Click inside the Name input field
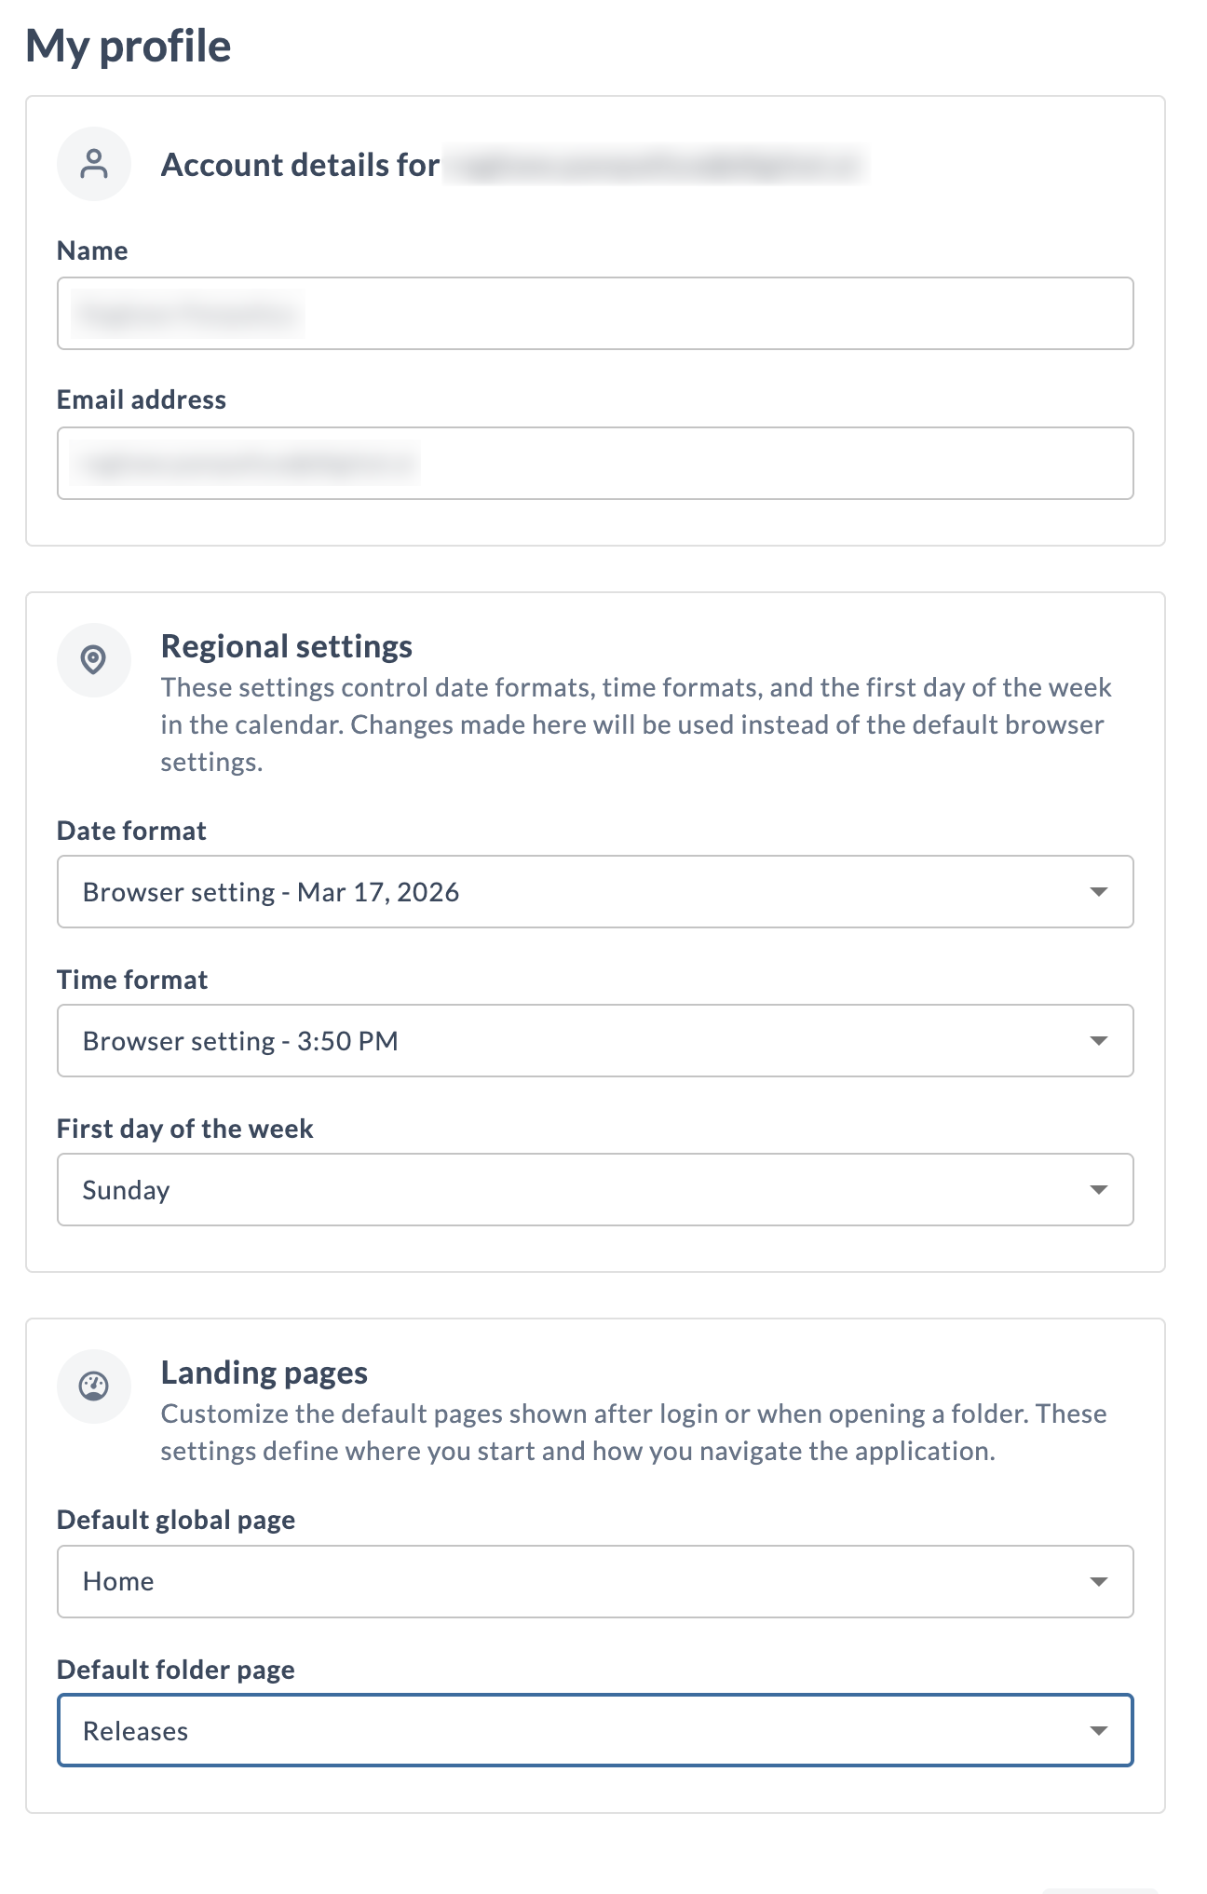The width and height of the screenshot is (1207, 1894). tap(595, 314)
